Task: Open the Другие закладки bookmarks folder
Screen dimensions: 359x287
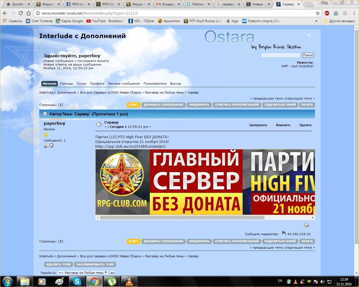Action: 339,21
